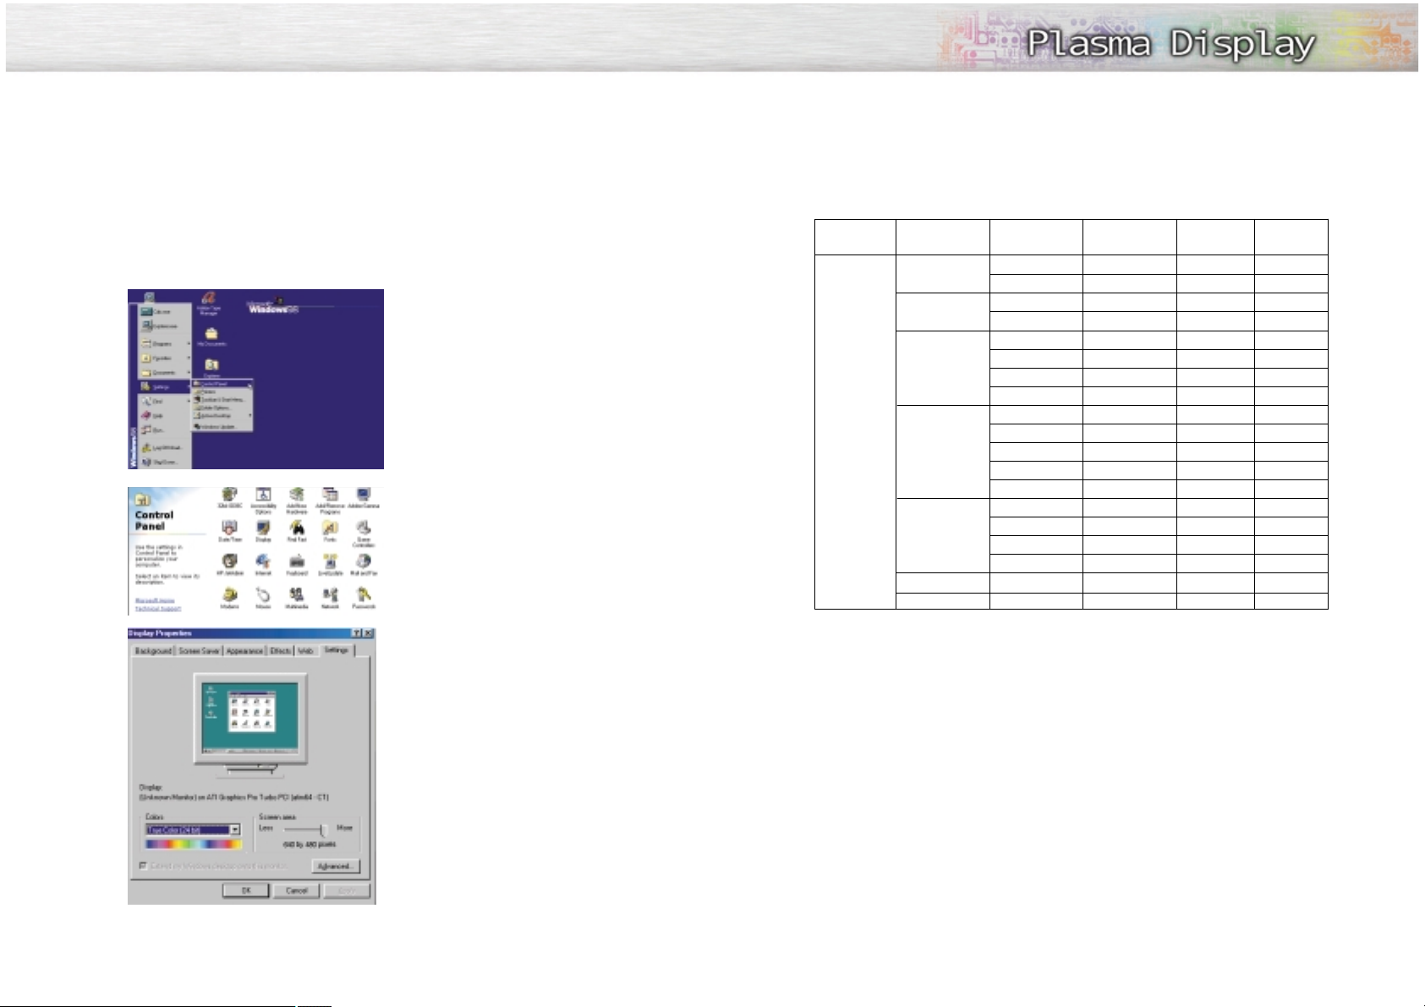The width and height of the screenshot is (1425, 1007).
Task: Open the My Documents desktop icon
Action: pos(211,337)
